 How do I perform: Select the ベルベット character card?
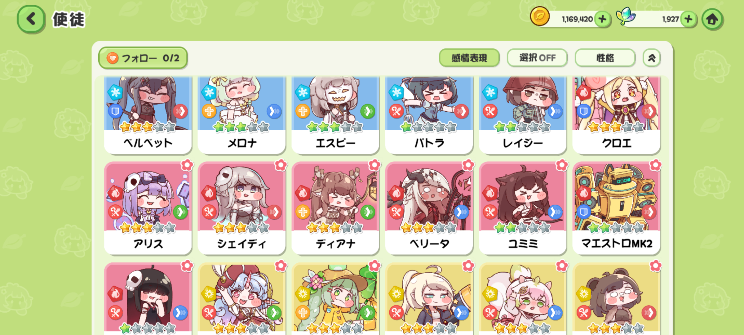point(148,115)
